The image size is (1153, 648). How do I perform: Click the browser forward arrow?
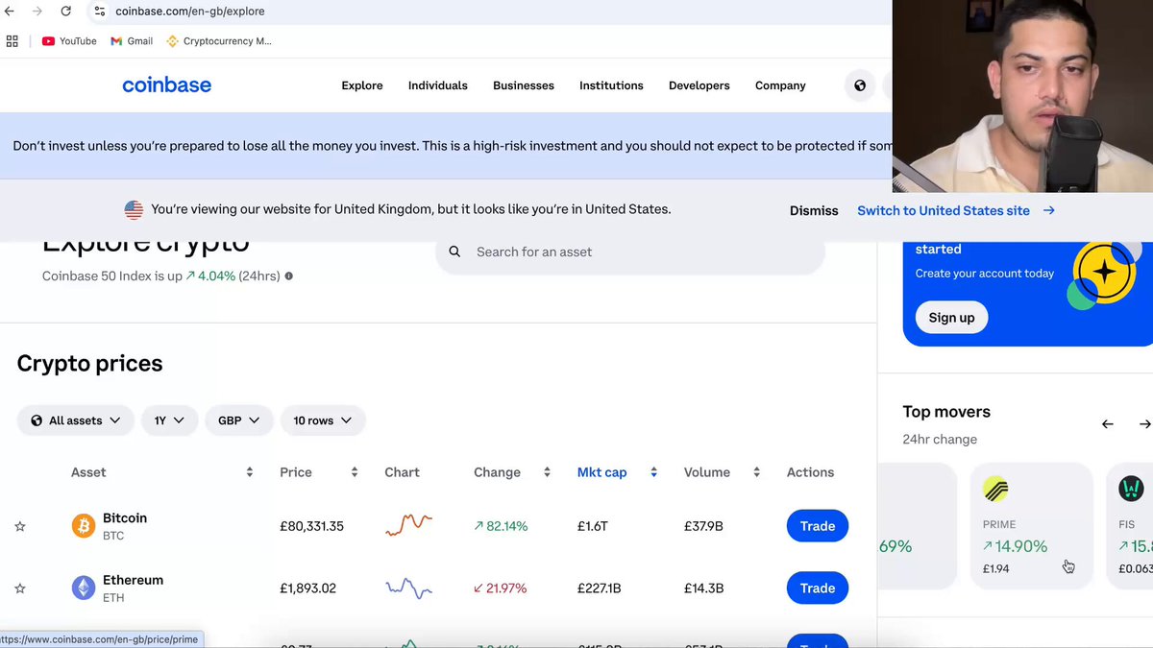tap(37, 12)
